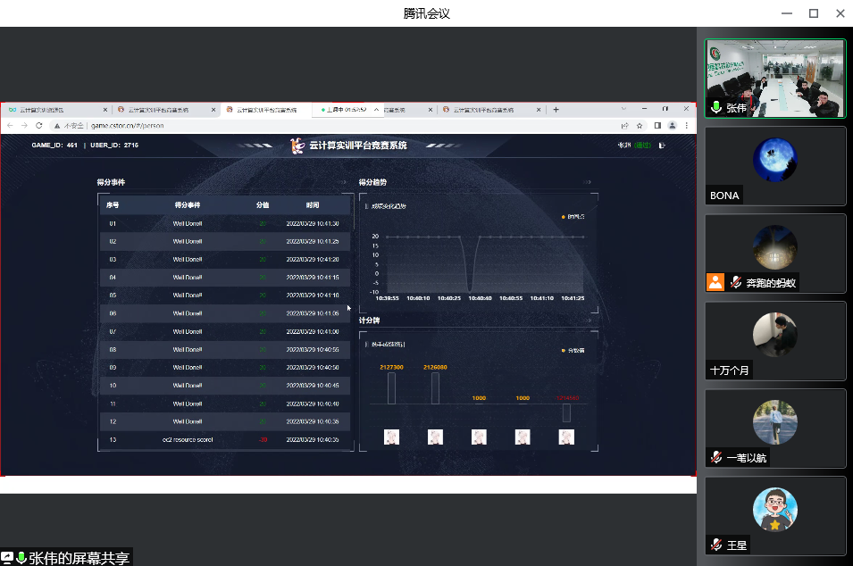The image size is (853, 566).
Task: Expand the browser tab search chevron
Action: (x=623, y=109)
